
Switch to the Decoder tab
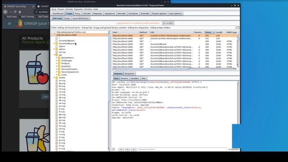[121, 13]
